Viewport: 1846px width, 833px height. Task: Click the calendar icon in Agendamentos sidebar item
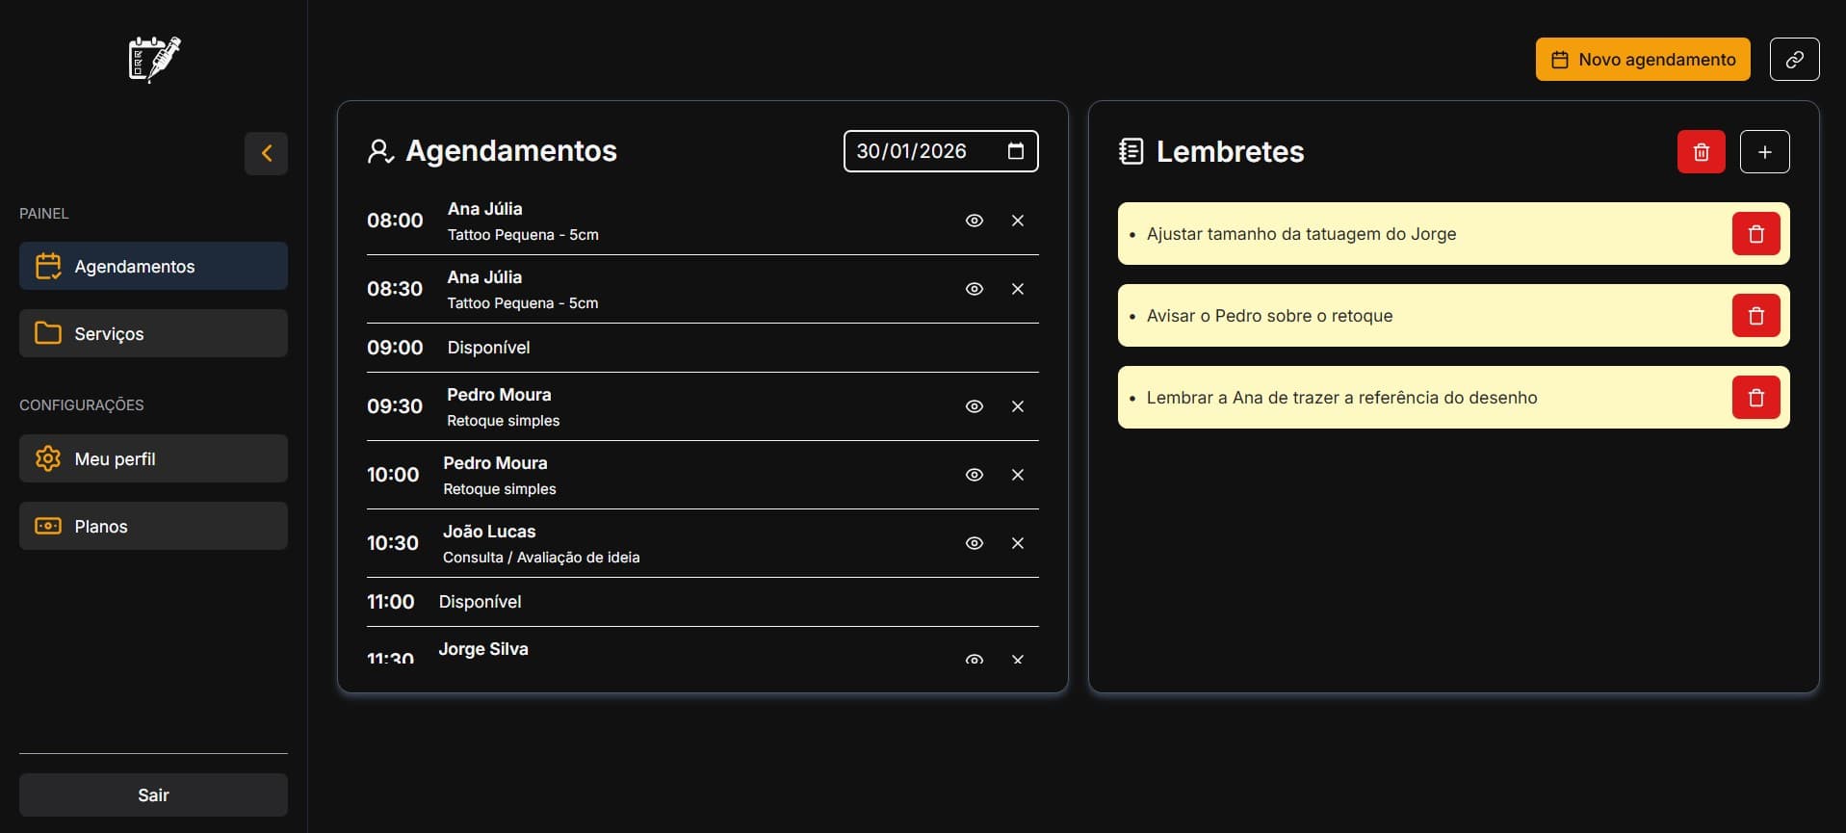48,266
